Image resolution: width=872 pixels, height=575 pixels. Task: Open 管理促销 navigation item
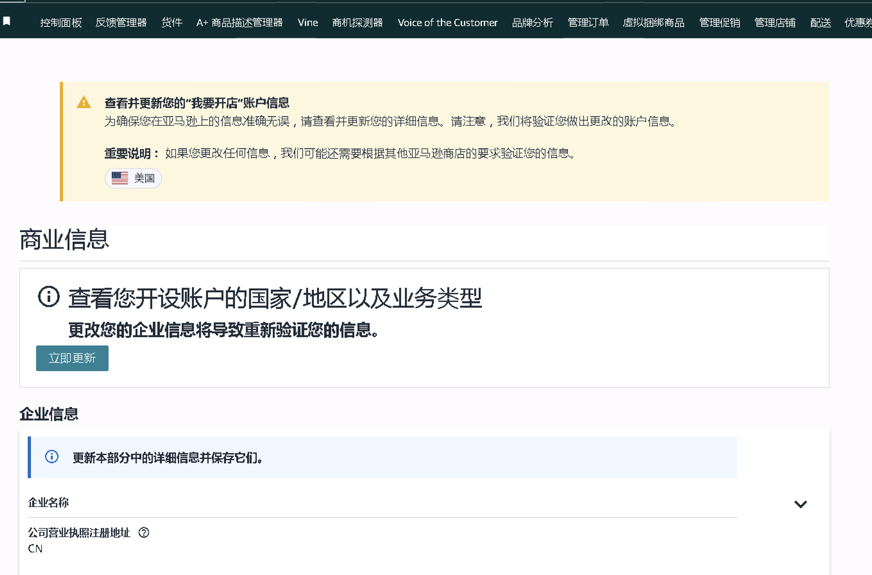pos(719,23)
